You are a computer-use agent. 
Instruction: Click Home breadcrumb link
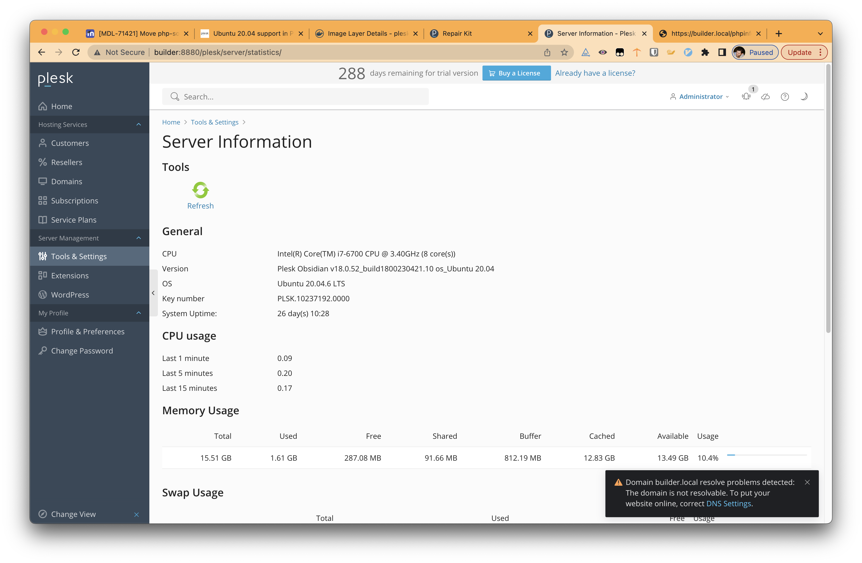pyautogui.click(x=171, y=122)
